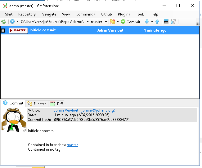Click author Johan Vervloet in revision row
The image size is (202, 168).
point(110,30)
